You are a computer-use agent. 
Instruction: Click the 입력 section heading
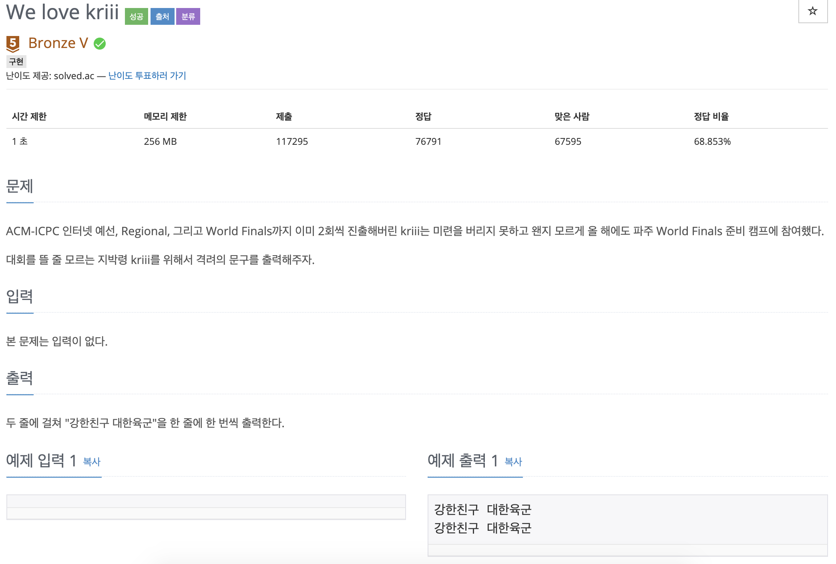(20, 296)
